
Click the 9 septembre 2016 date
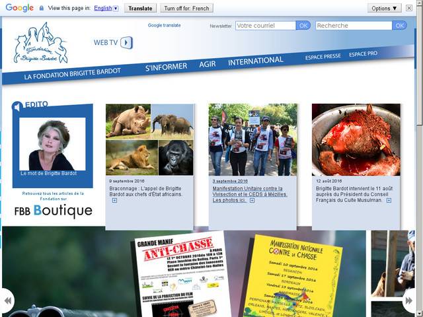click(127, 181)
